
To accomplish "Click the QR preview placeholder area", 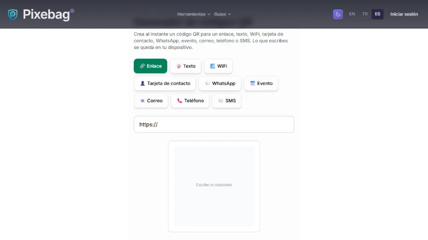I will [214, 186].
